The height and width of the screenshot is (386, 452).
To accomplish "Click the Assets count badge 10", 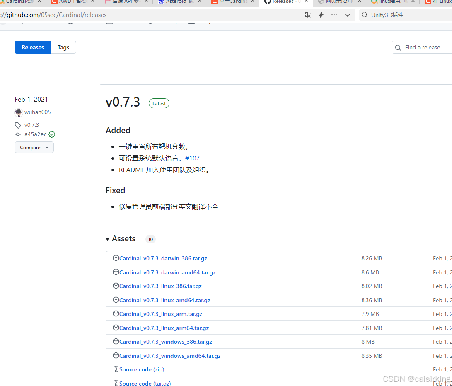I will 150,239.
